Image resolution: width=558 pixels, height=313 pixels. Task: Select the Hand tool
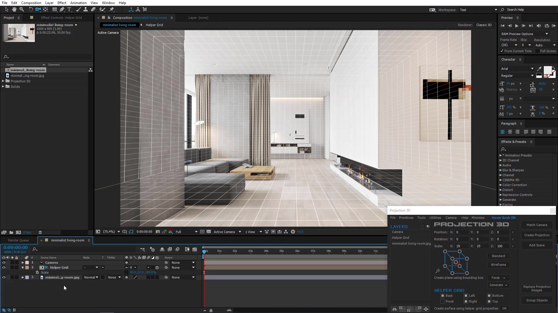[14, 9]
